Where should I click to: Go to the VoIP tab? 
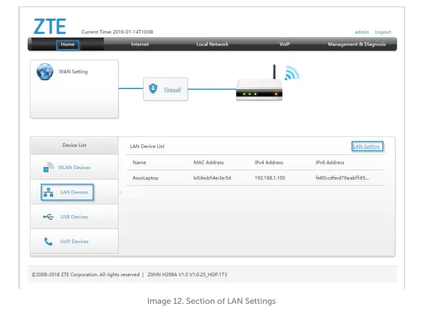[284, 44]
